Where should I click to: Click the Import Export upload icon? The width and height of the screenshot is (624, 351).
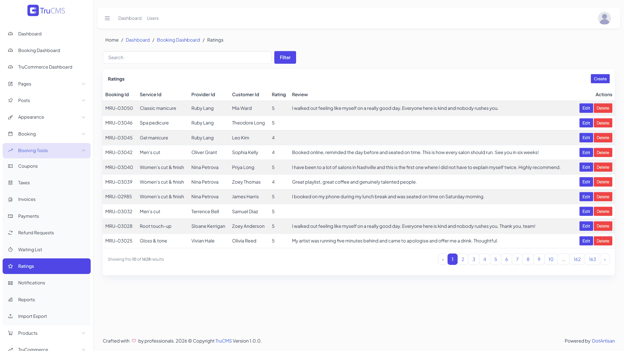10,316
